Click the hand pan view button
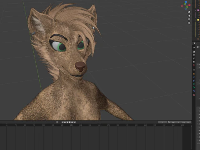The height and width of the screenshot is (150, 200). tap(189, 15)
